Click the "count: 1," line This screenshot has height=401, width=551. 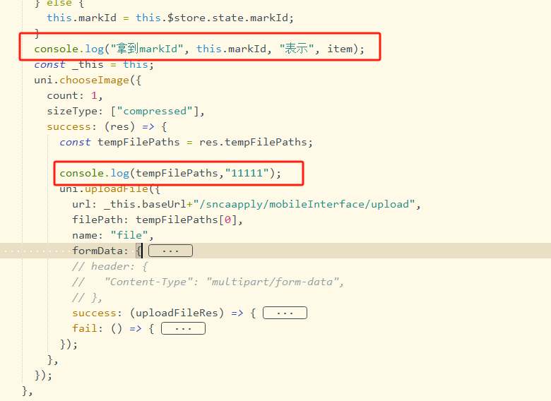pyautogui.click(x=75, y=95)
